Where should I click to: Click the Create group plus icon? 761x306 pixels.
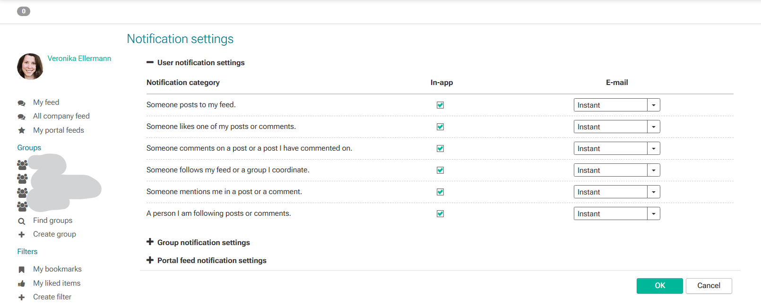point(21,235)
